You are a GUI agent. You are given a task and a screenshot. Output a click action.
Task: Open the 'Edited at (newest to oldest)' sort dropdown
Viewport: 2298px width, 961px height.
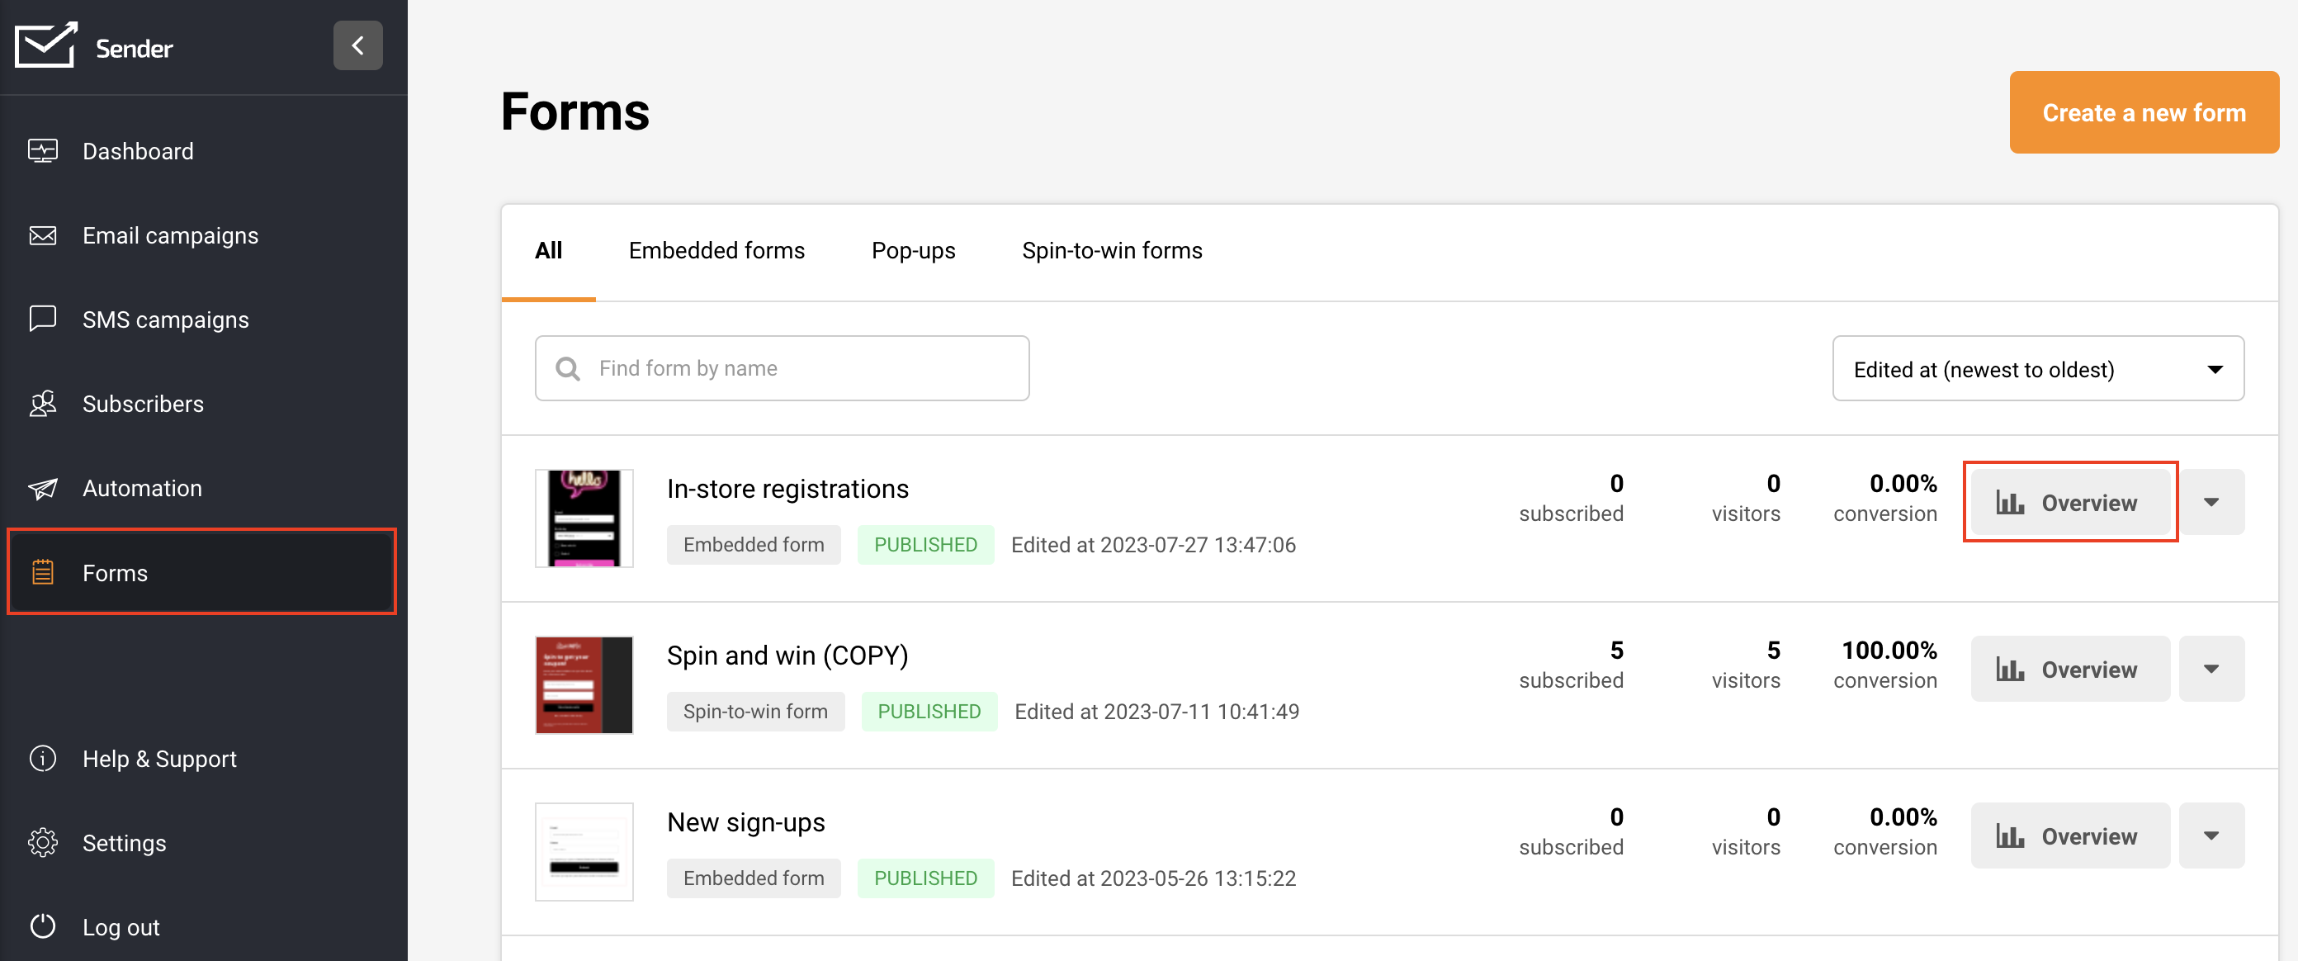[x=2037, y=368]
